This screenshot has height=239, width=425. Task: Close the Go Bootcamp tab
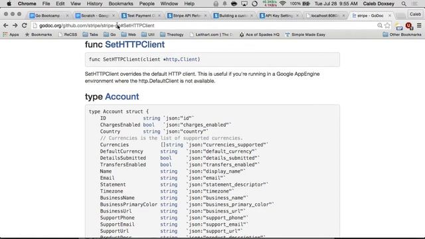point(67,16)
